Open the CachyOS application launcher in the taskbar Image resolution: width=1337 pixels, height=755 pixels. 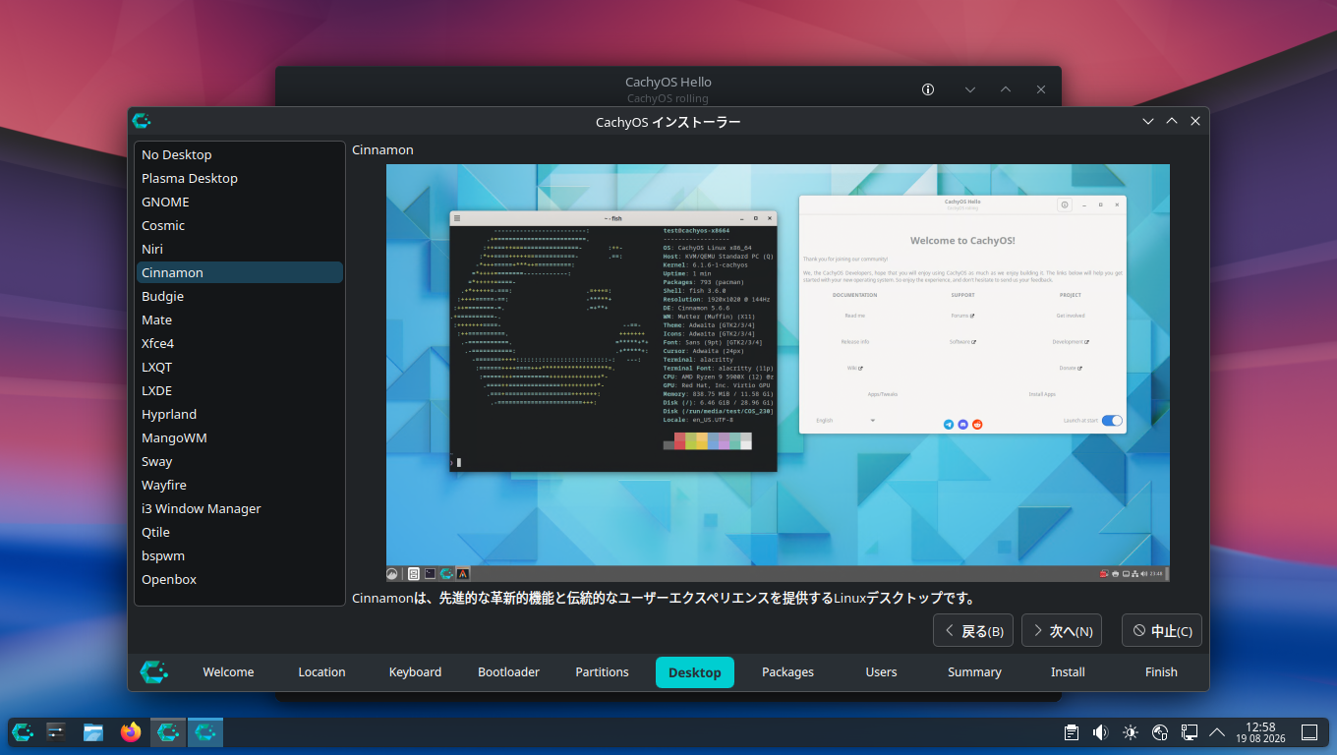(x=23, y=731)
